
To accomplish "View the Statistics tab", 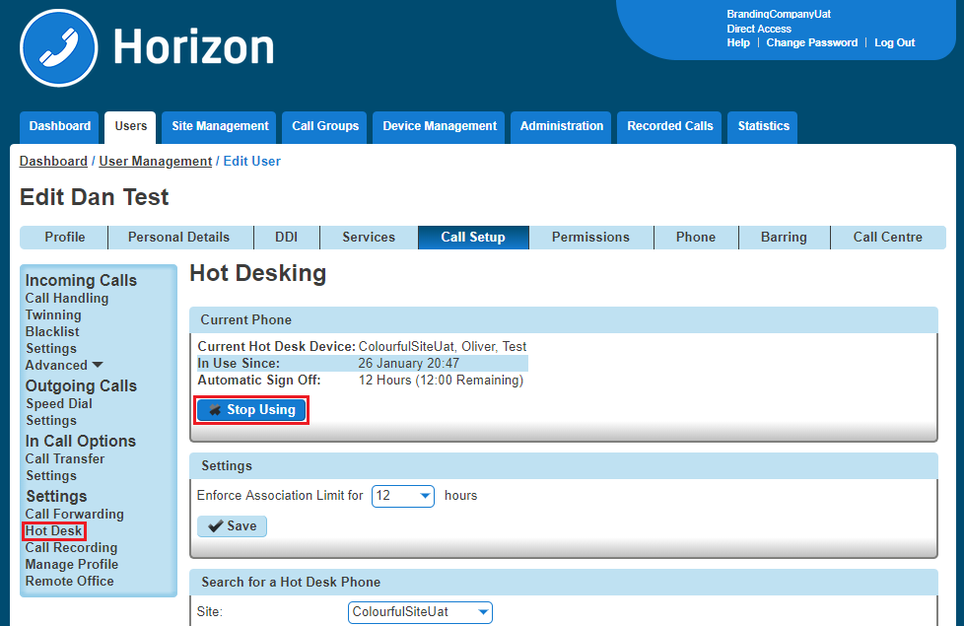I will point(763,126).
